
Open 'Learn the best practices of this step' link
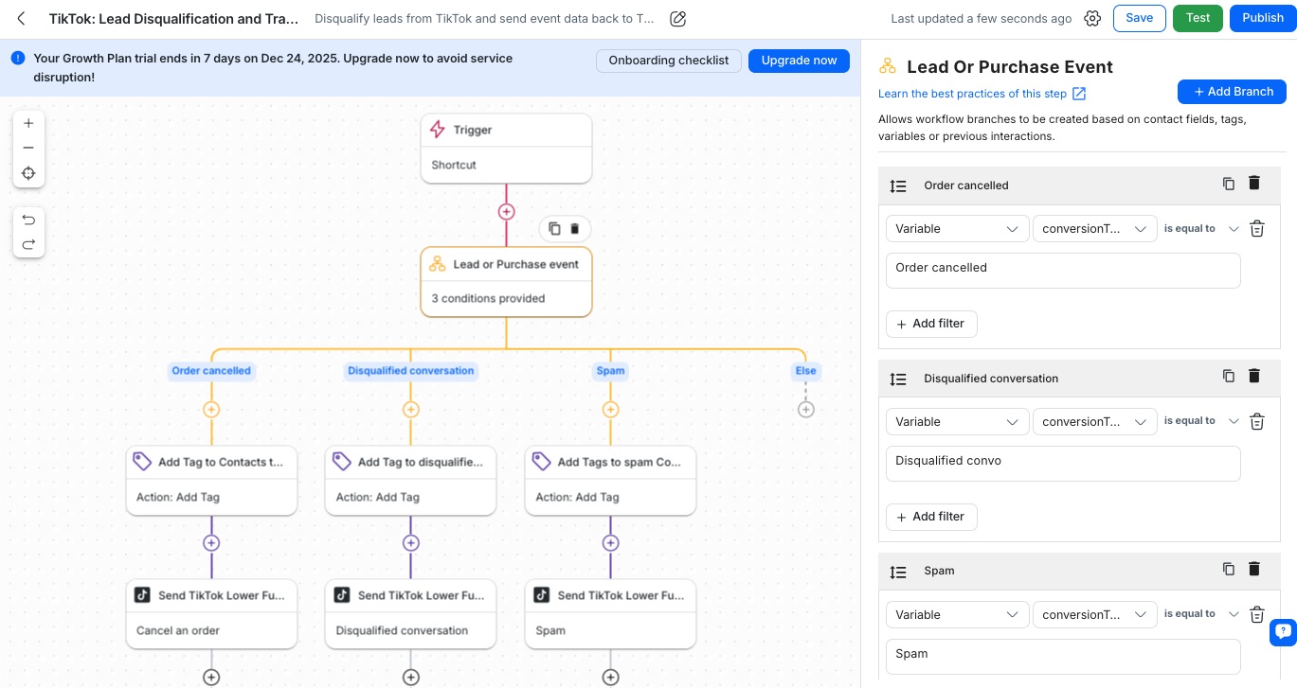pos(973,94)
